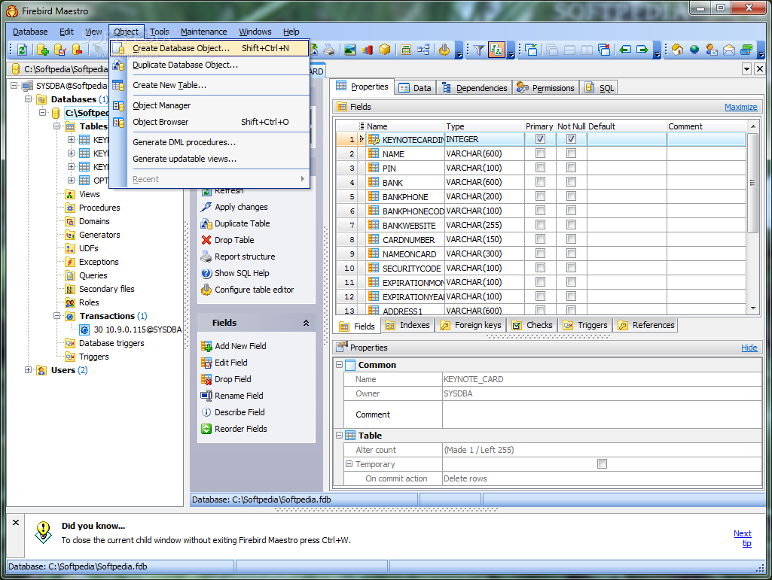Click the Add New Field icon
The image size is (772, 580).
coord(206,346)
